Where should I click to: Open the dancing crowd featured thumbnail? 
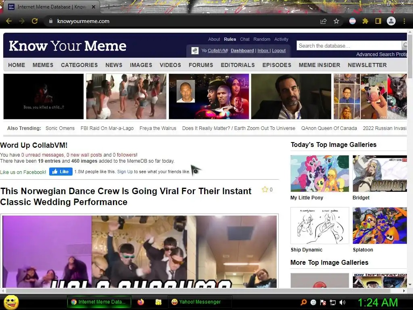[x=126, y=96]
